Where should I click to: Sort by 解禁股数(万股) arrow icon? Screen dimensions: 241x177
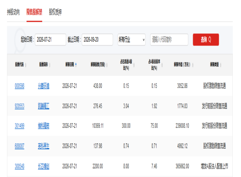107,65
